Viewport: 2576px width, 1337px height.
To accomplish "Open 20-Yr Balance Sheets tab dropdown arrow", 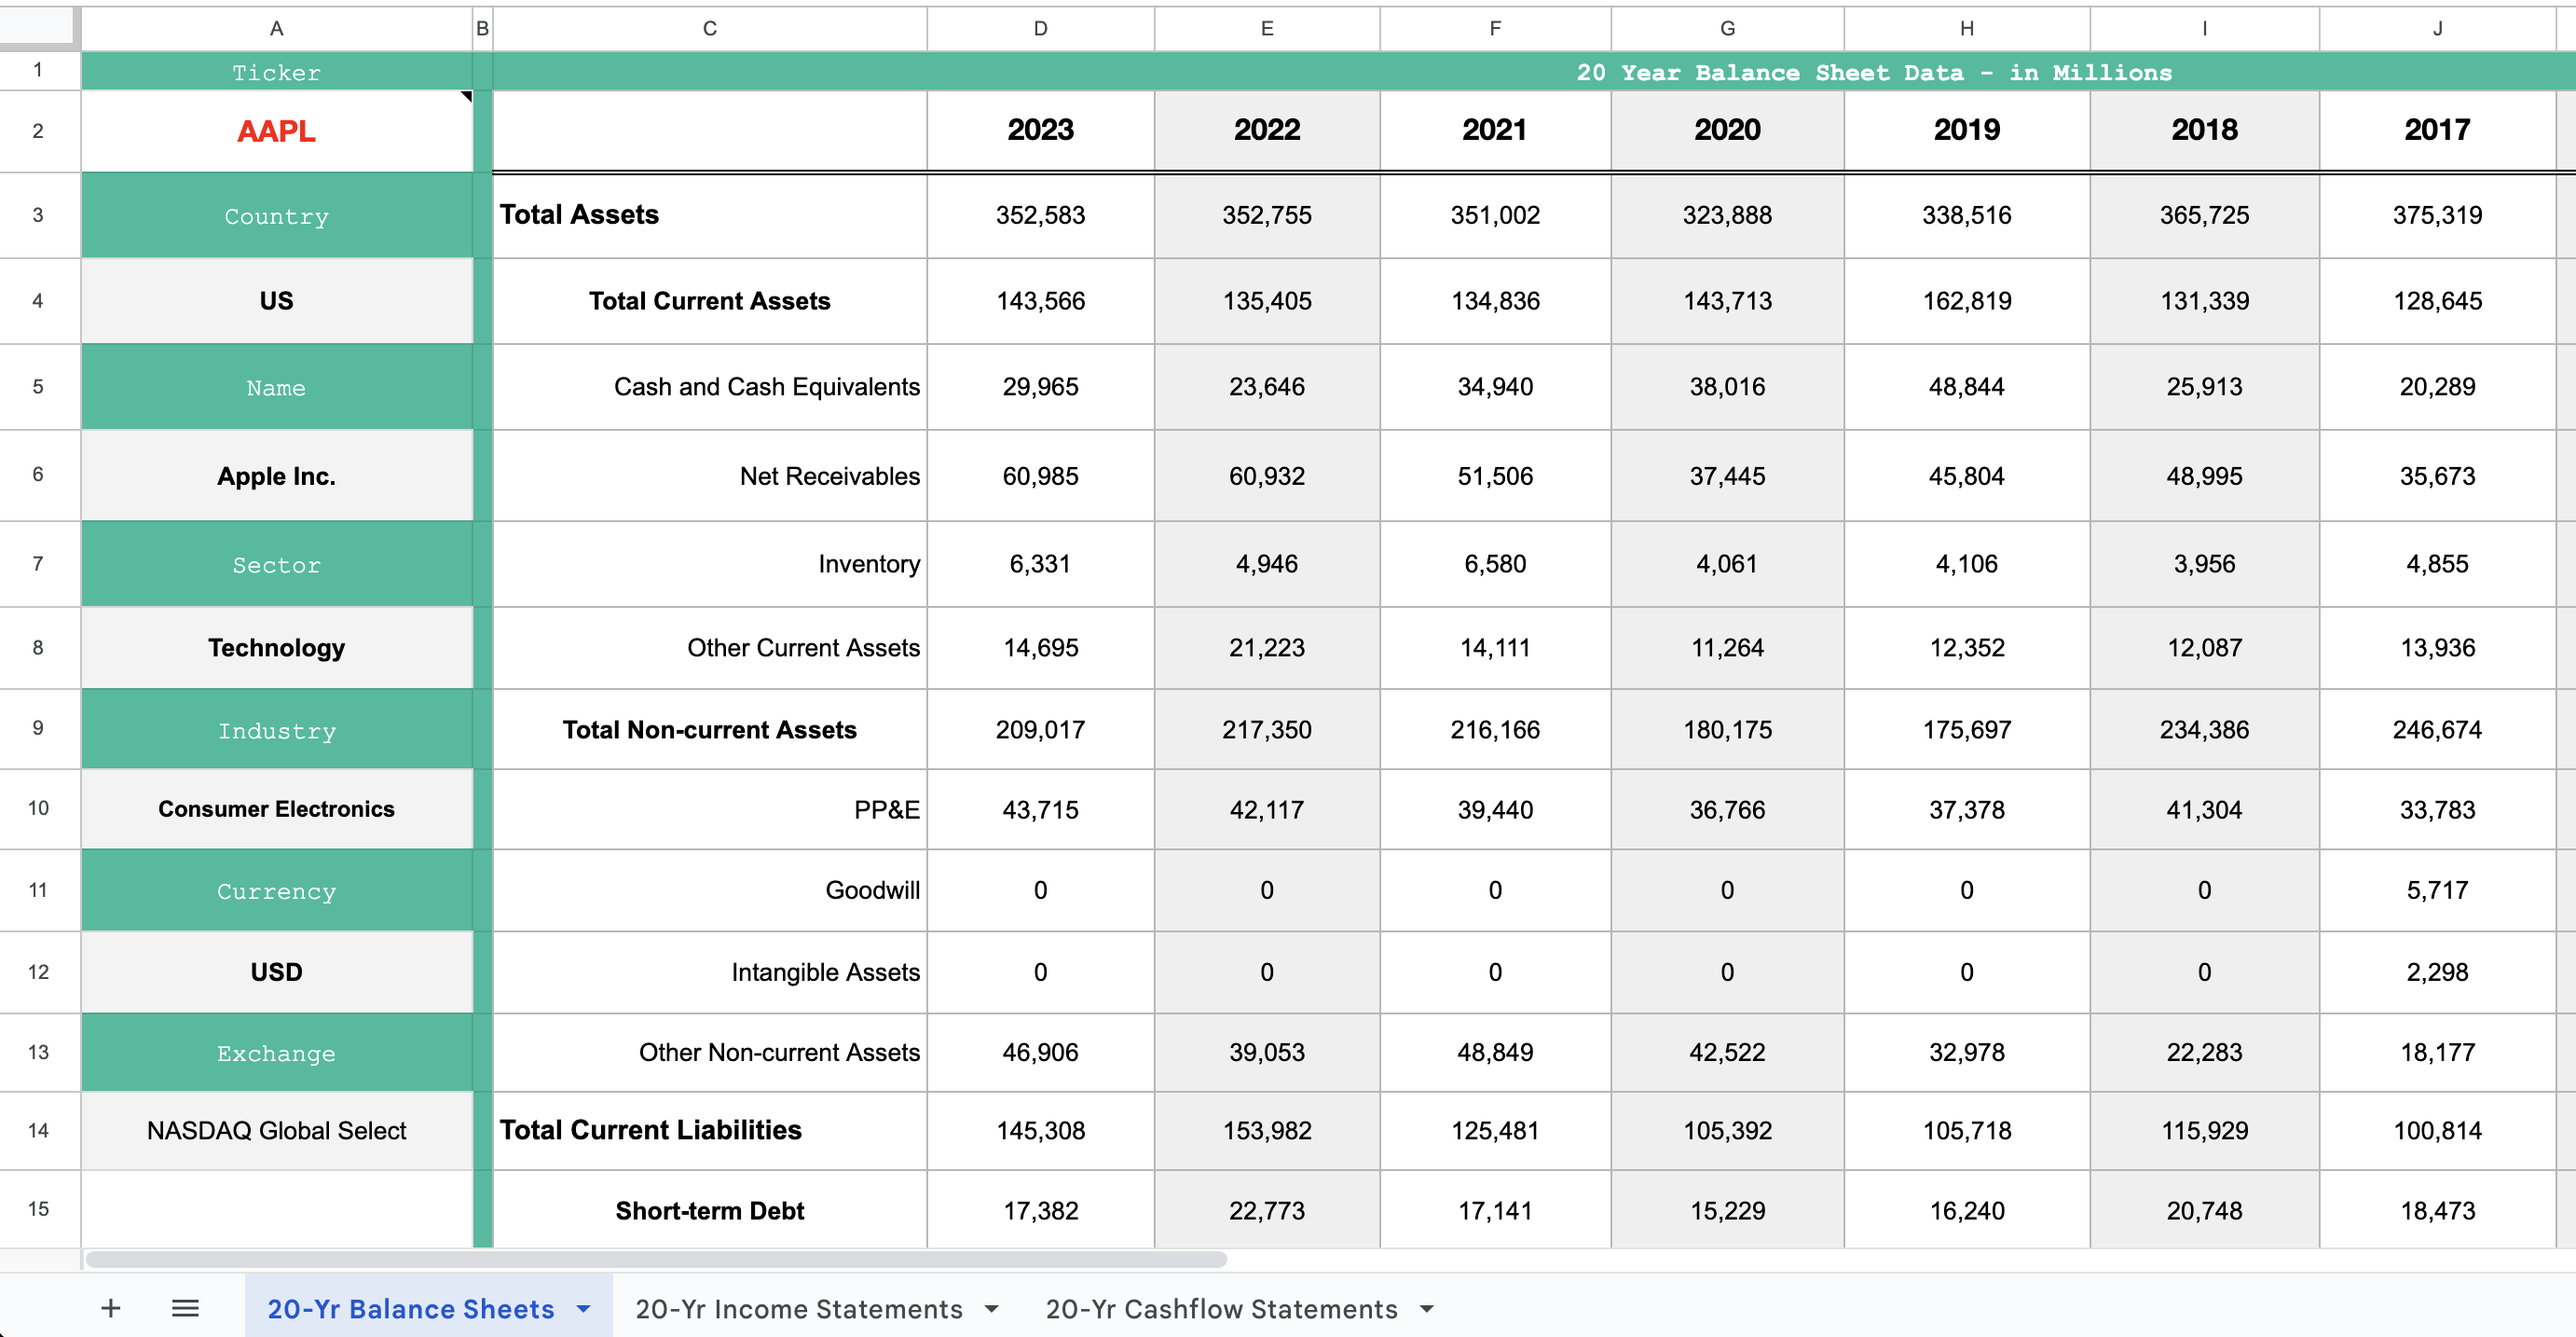I will pos(584,1308).
